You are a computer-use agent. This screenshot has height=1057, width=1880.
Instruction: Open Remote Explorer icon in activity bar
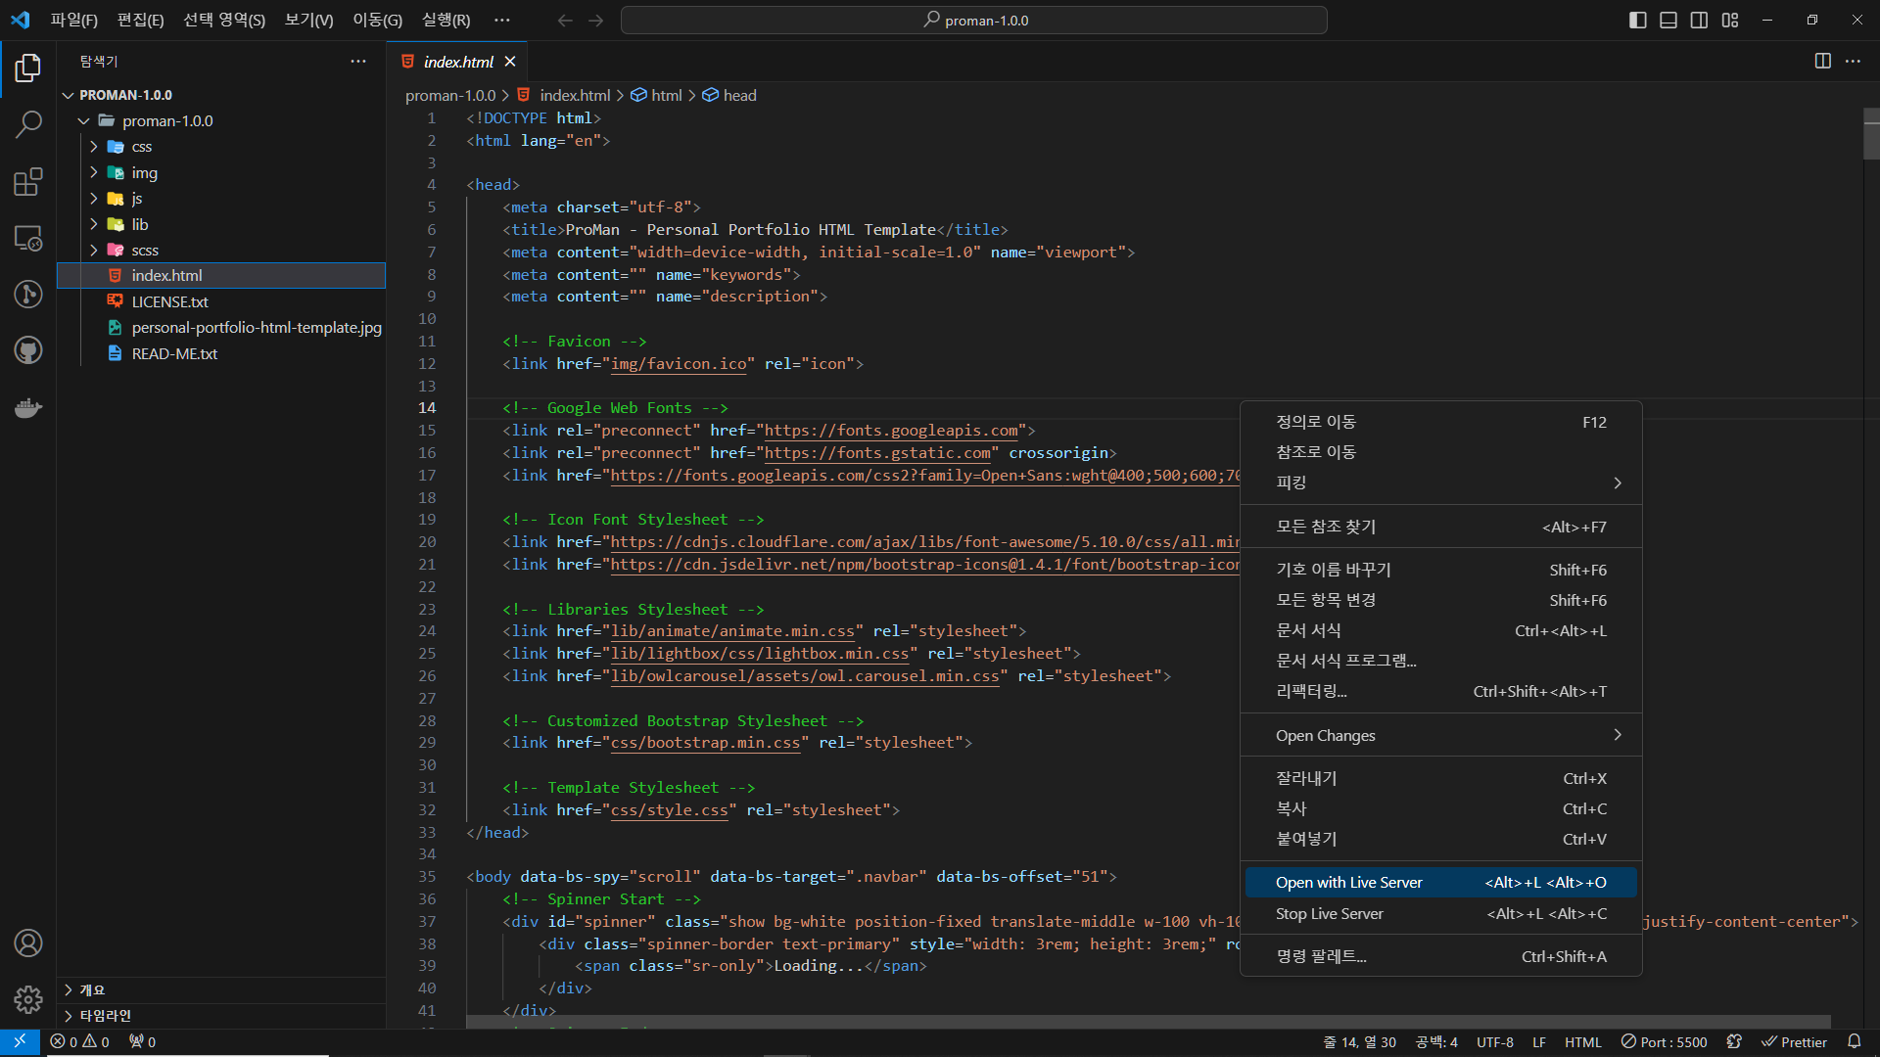tap(28, 238)
